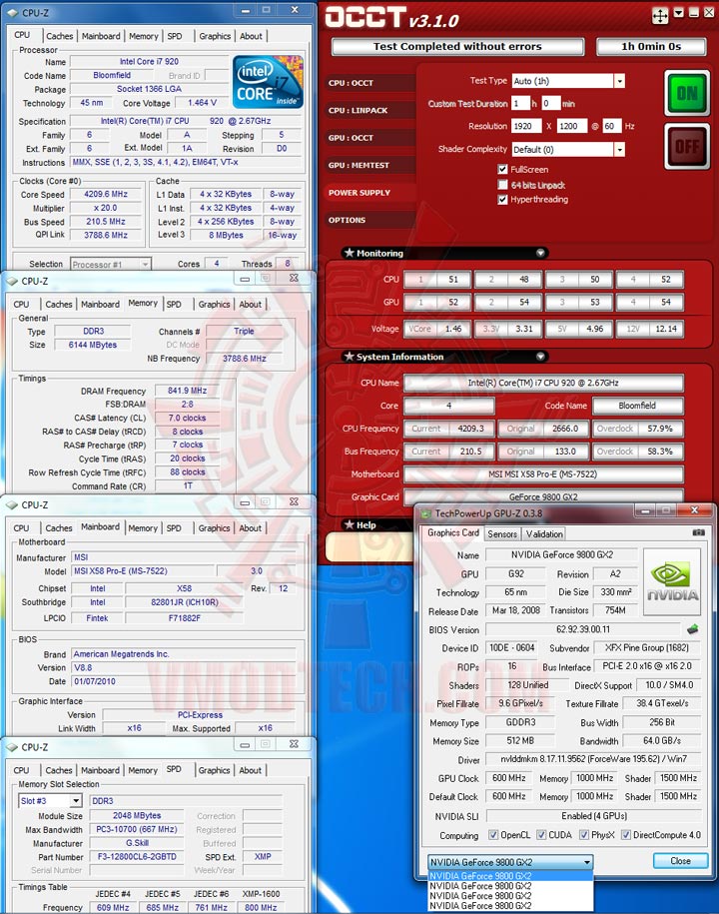Click the Resolution width field 1920
The height and width of the screenshot is (914, 719).
[526, 126]
